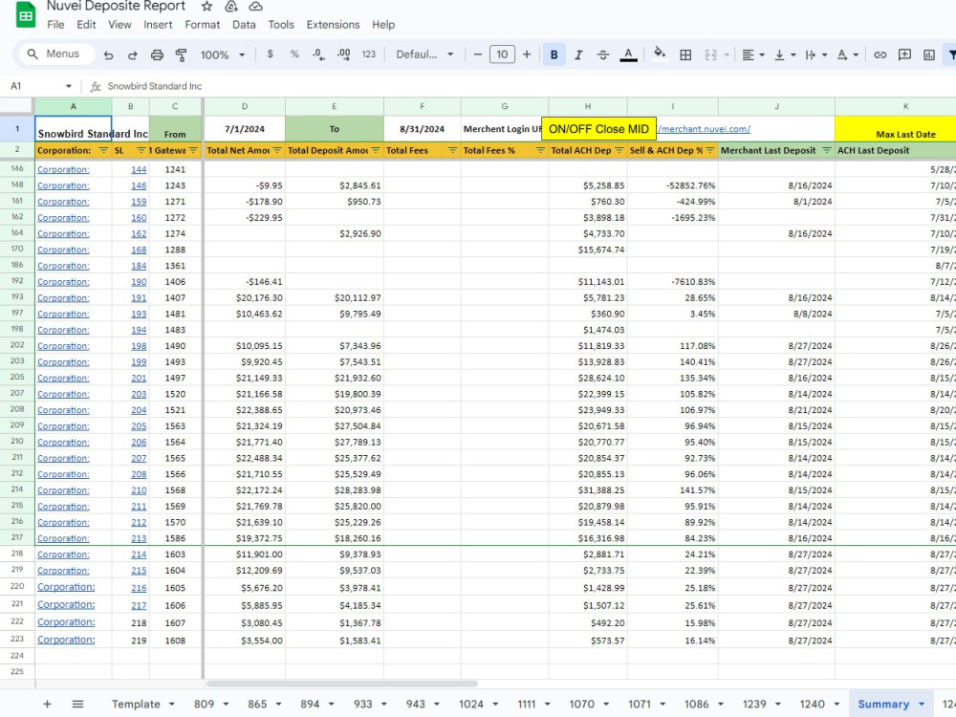Format as currency with the dollar icon
Viewport: 956px width, 717px height.
click(x=271, y=54)
